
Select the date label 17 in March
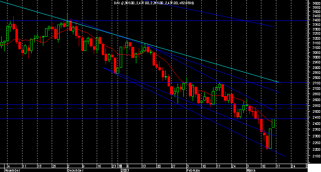point(278,166)
